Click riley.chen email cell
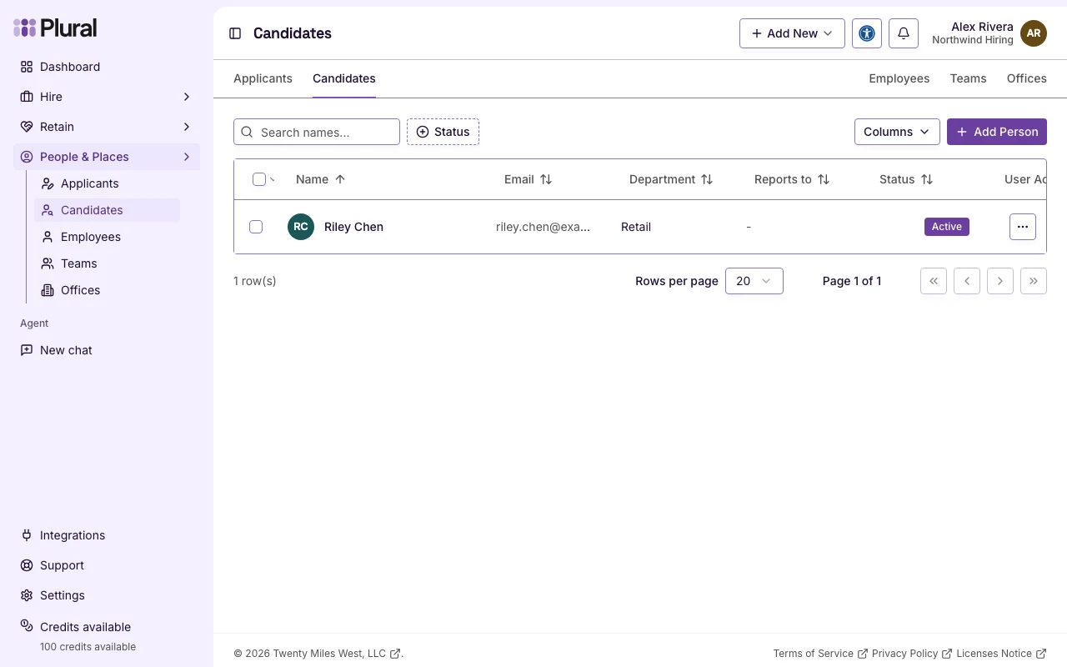The height and width of the screenshot is (667, 1067). (x=543, y=227)
